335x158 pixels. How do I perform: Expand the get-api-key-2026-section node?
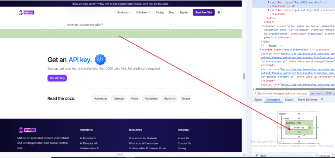pos(269,10)
